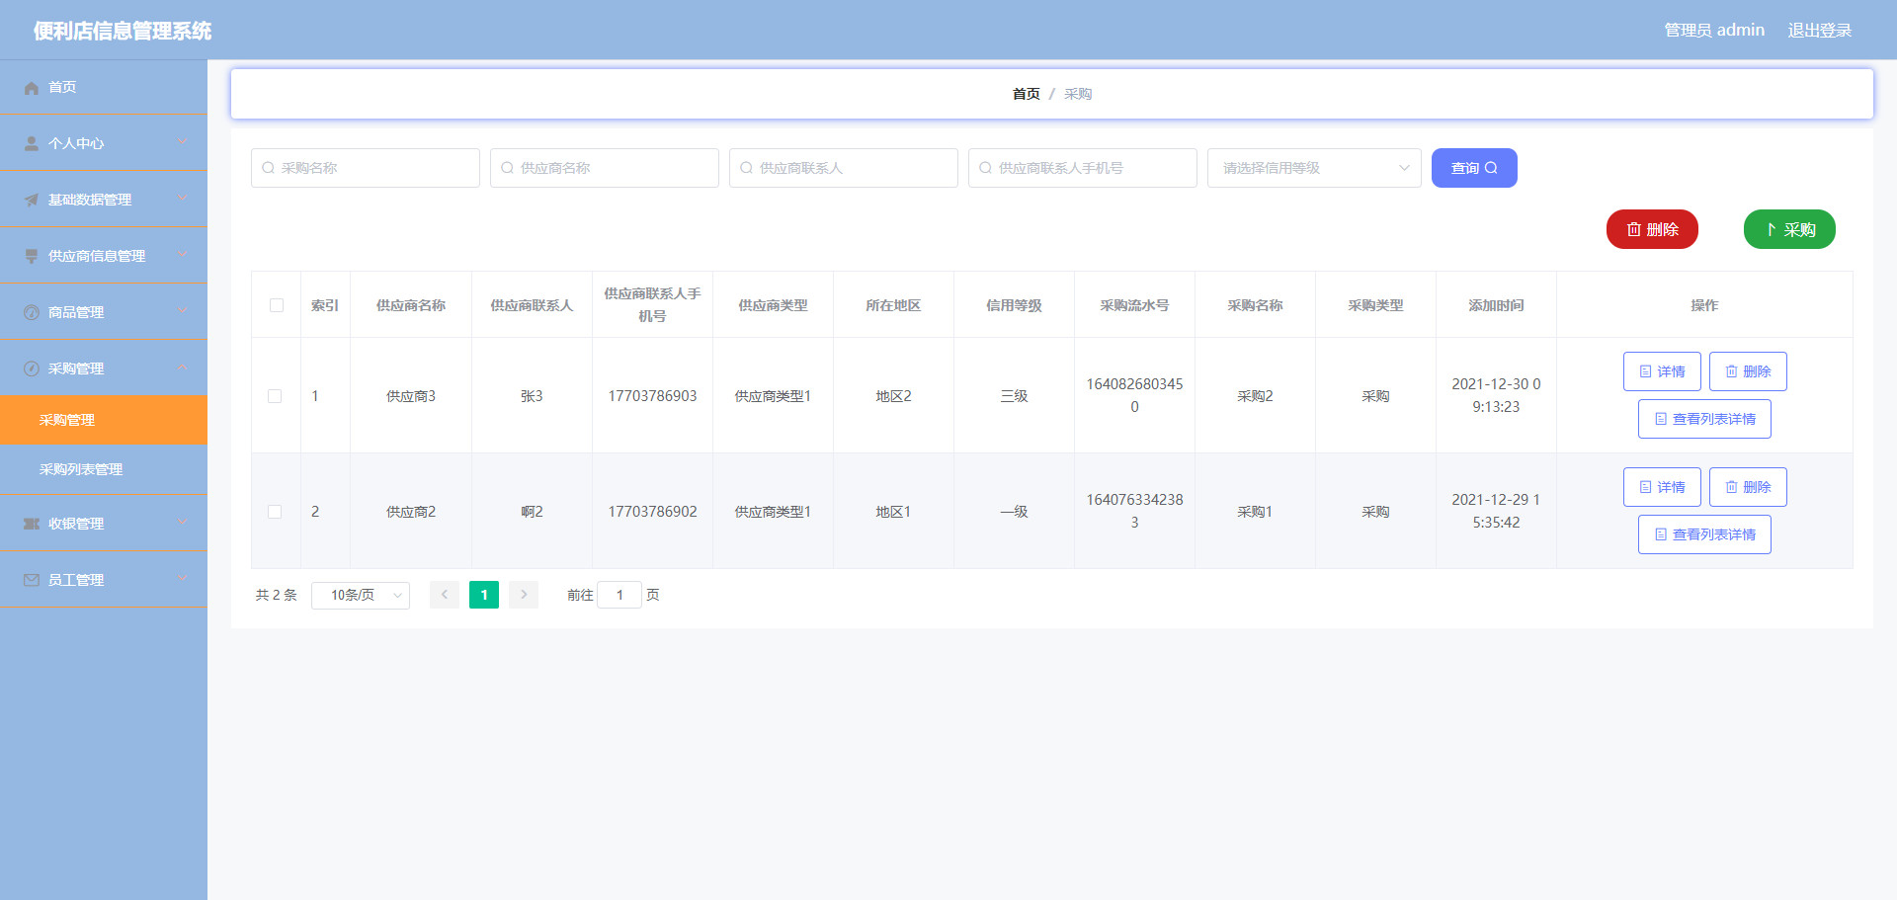Click trash icon on red 删除 button
Viewport: 1897px width, 900px height.
point(1634,229)
